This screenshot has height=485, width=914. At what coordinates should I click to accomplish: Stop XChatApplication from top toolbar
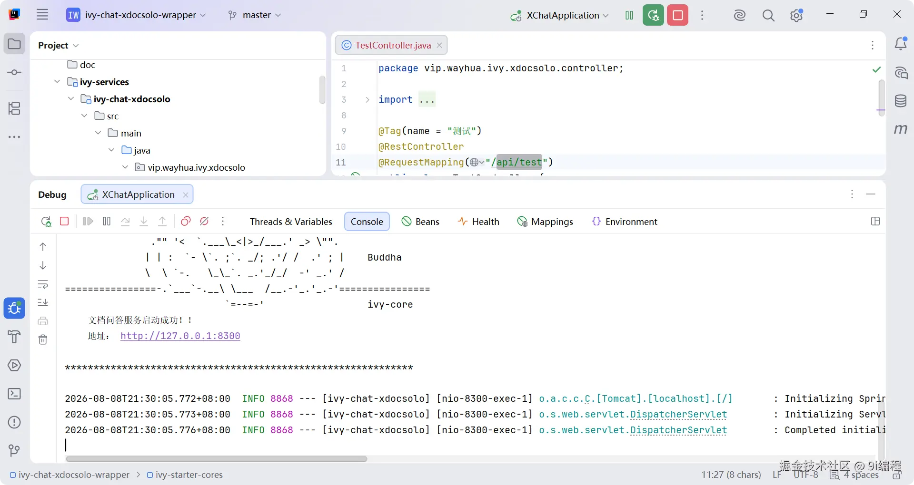(678, 15)
